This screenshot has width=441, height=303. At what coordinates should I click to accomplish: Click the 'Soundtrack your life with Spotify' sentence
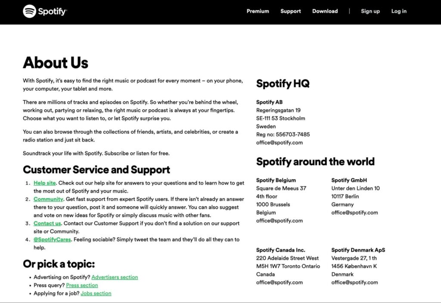click(x=96, y=154)
